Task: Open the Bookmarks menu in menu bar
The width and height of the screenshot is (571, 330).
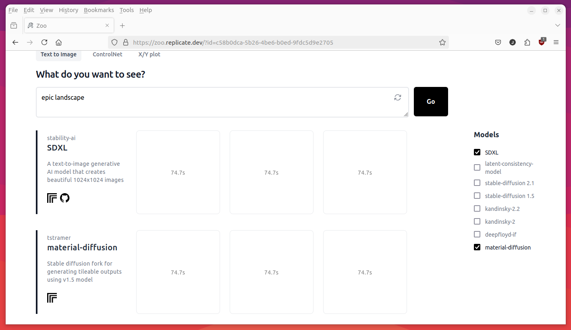Action: (x=99, y=10)
